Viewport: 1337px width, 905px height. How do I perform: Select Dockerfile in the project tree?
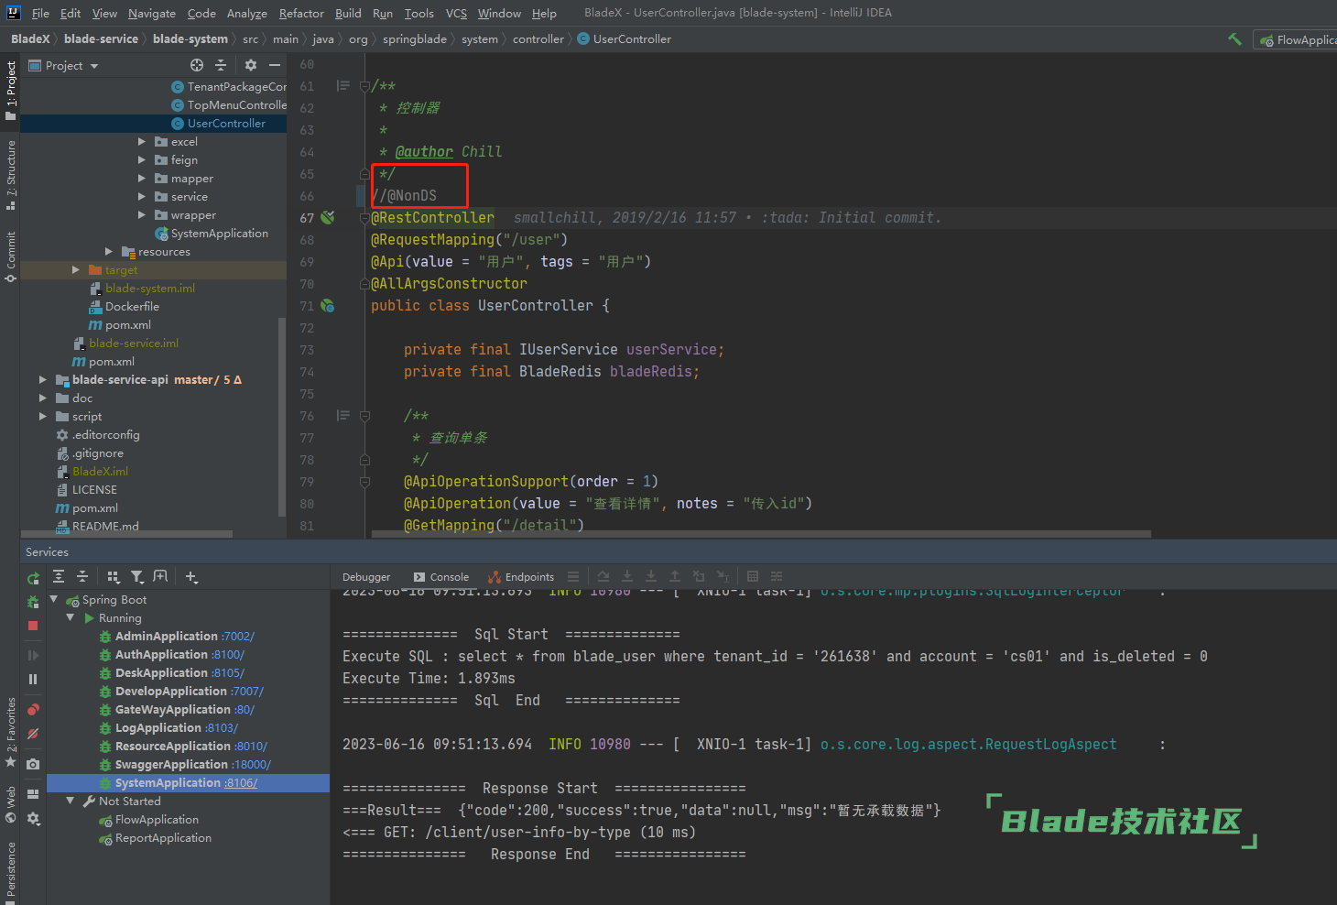(x=132, y=306)
